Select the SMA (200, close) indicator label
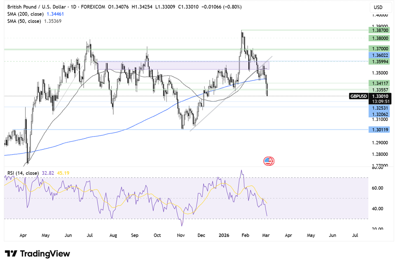 [26, 14]
